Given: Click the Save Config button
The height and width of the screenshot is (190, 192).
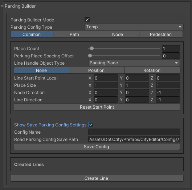Looking at the screenshot, I should click(97, 147).
